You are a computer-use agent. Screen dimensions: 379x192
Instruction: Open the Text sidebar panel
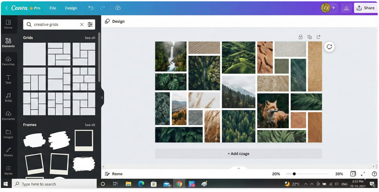(8, 79)
